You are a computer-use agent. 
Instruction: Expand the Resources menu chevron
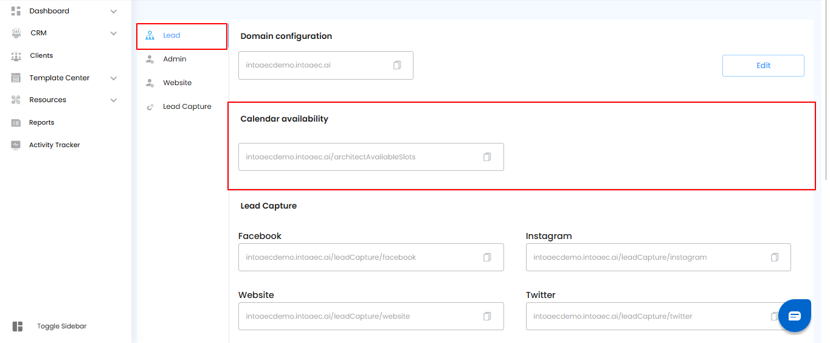(114, 100)
